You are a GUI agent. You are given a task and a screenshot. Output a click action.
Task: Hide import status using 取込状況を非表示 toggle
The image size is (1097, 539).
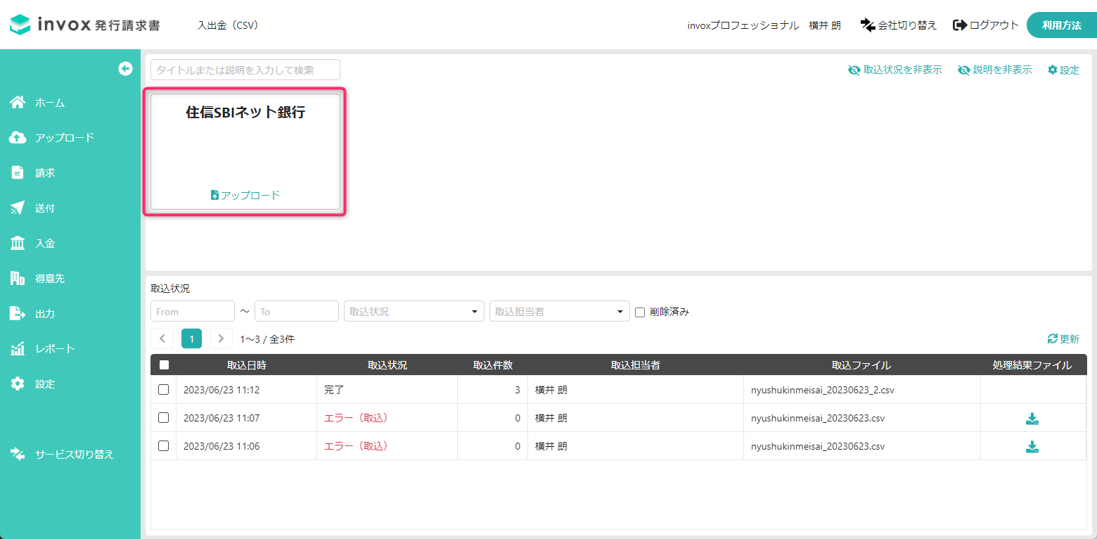[x=895, y=70]
